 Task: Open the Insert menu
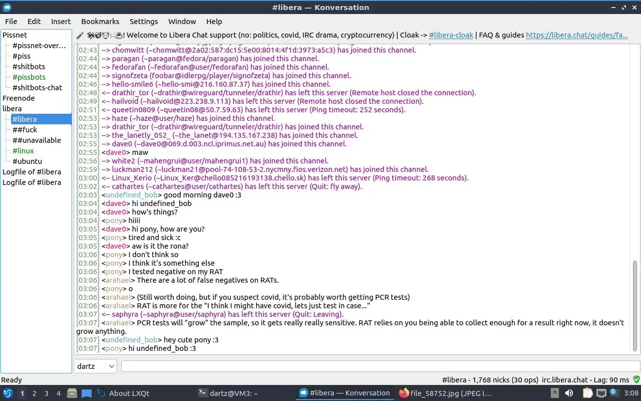(61, 22)
